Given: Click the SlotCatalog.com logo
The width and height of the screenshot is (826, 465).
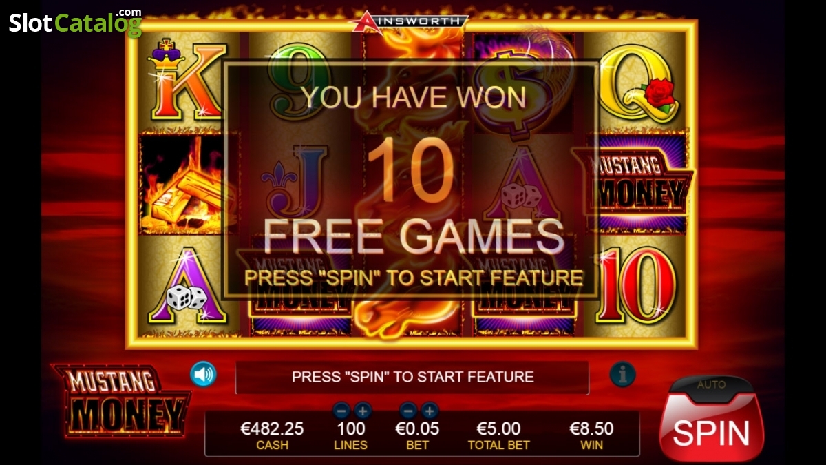Looking at the screenshot, I should click(75, 22).
